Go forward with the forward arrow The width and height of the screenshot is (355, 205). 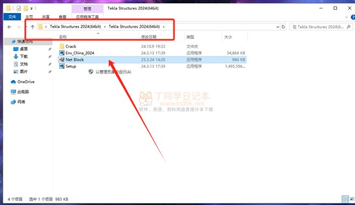[x=19, y=27]
